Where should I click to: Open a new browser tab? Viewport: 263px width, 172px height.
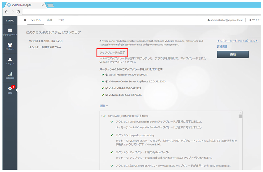click(x=50, y=5)
